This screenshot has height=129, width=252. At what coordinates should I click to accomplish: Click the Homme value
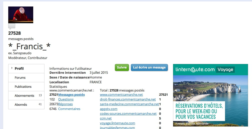tap(96, 77)
